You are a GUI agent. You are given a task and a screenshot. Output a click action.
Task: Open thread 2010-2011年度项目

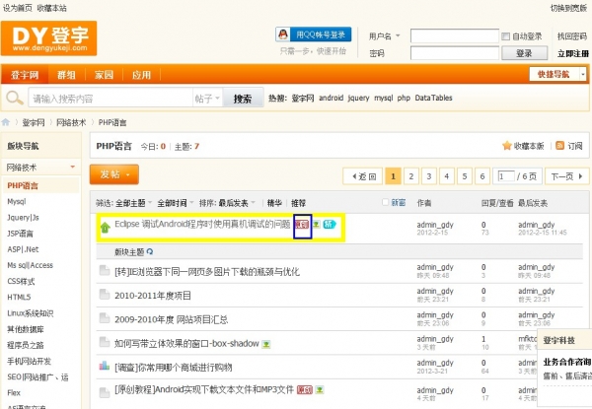click(x=153, y=295)
